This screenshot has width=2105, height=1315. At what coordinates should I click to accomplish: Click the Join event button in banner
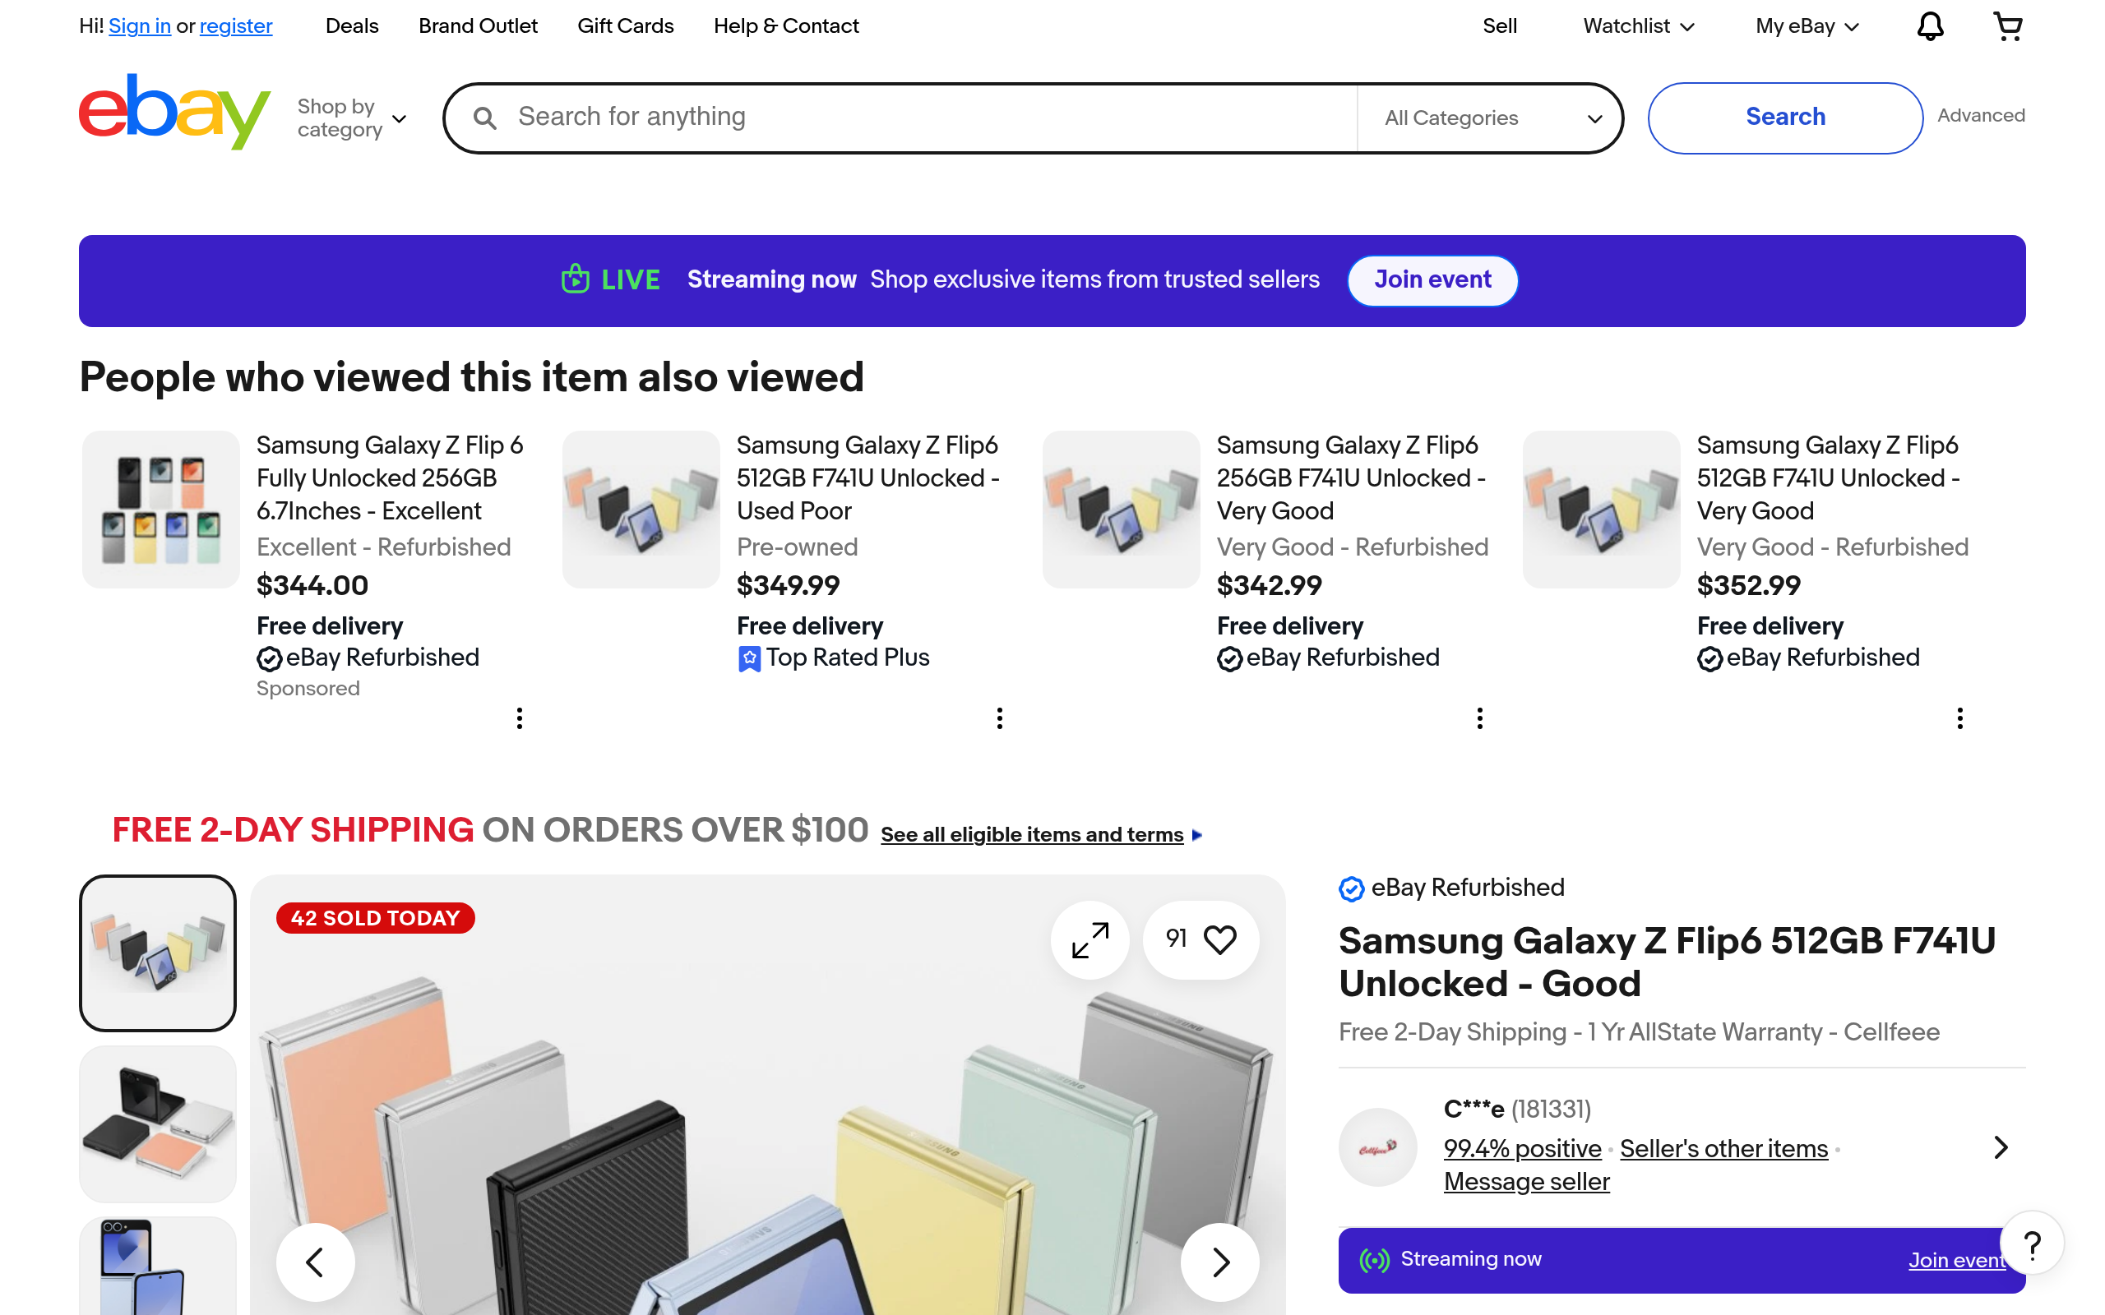click(1432, 280)
